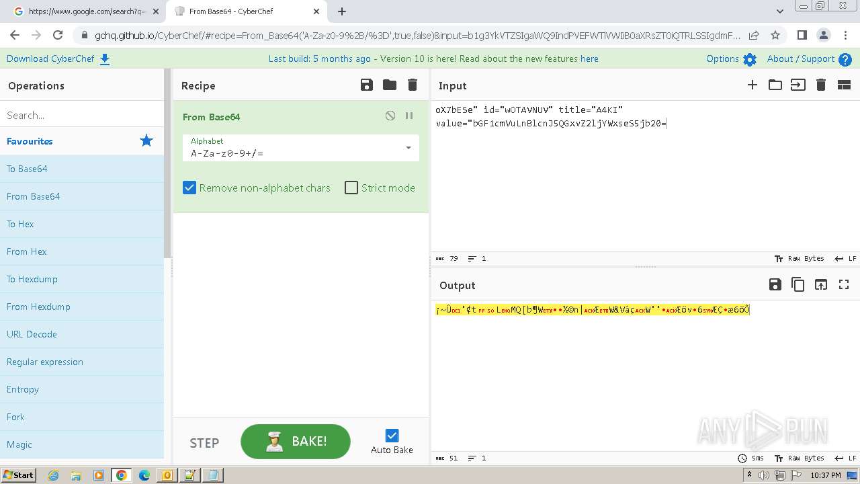Screen dimensions: 860x484
Task: Reset pane layout icon
Action: coord(844,85)
